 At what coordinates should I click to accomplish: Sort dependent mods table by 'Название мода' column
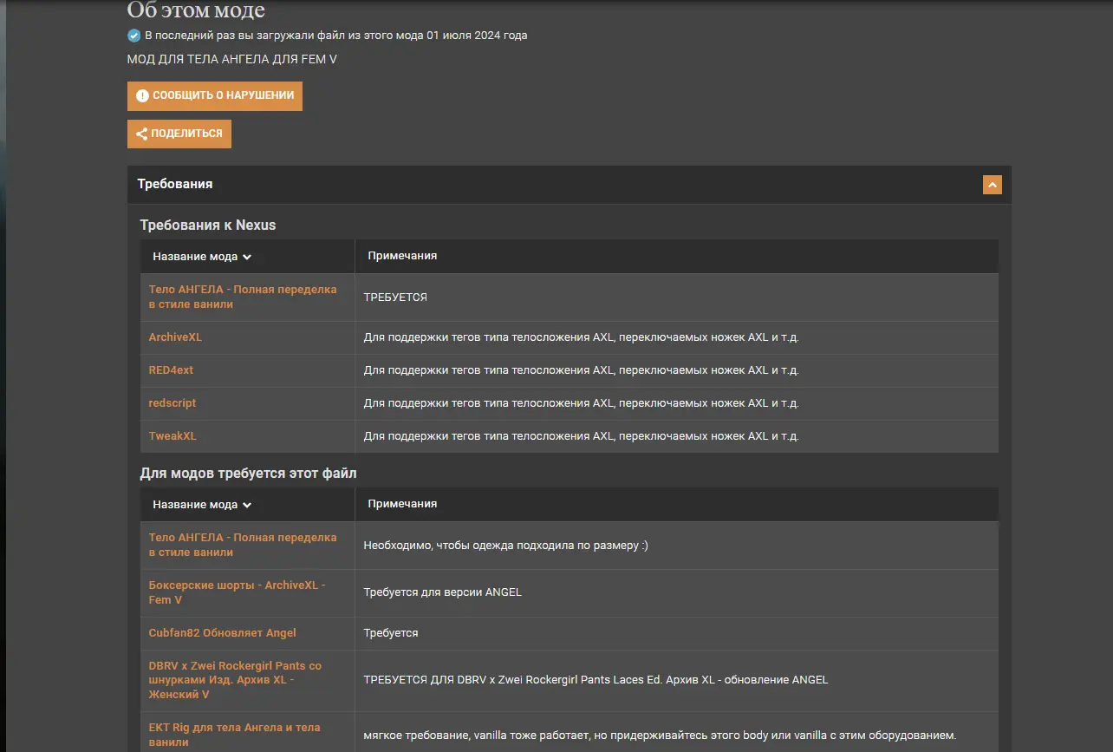click(202, 505)
